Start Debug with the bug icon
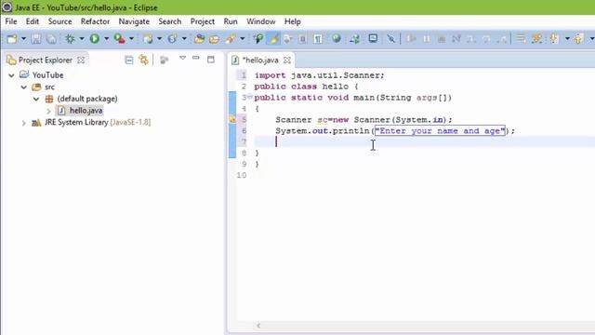Viewport: 595px width, 335px height. point(71,39)
